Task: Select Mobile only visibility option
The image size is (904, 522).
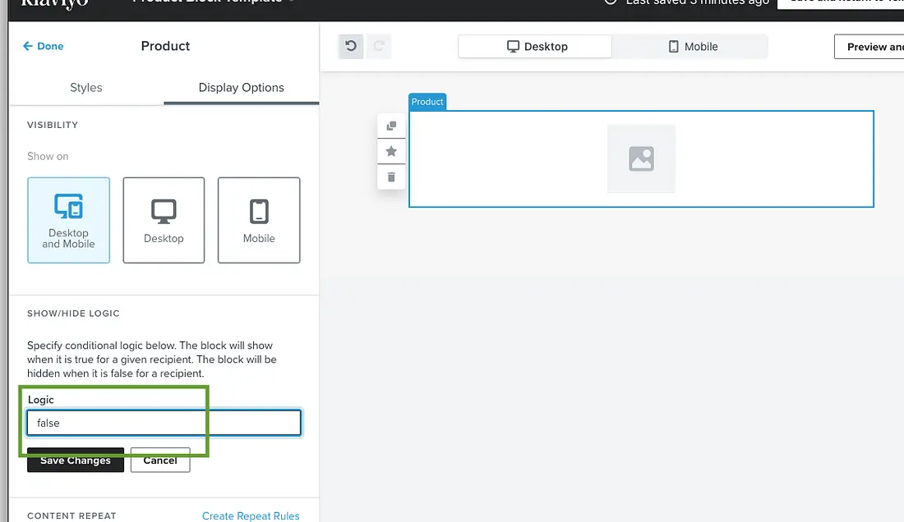Action: [259, 220]
